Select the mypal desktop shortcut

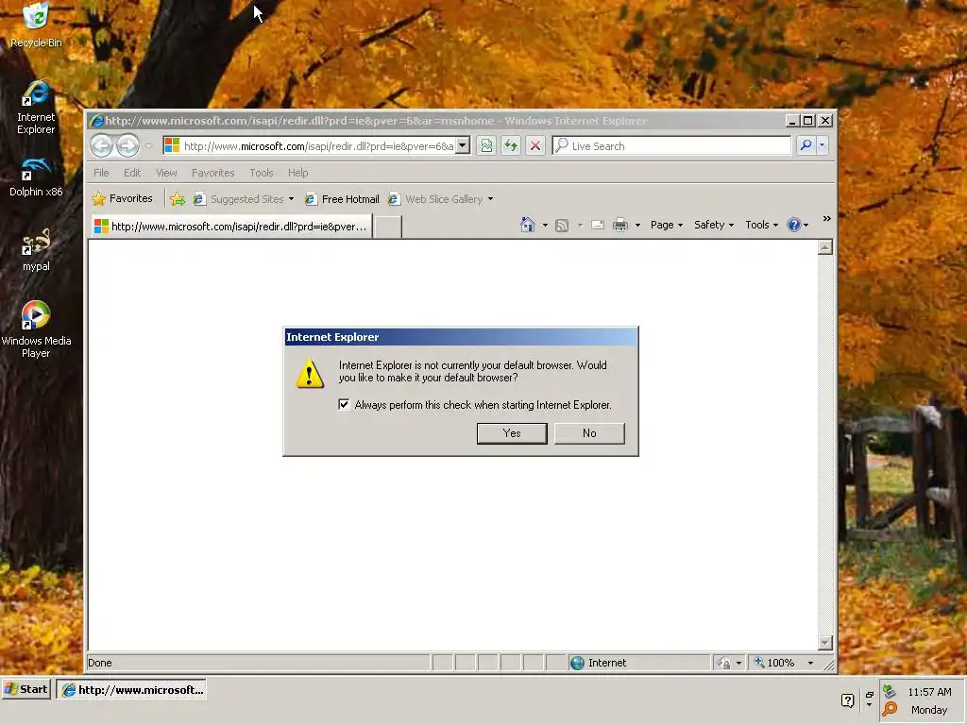[x=36, y=249]
